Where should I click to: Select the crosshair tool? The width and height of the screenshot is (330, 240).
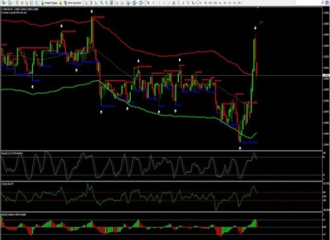tap(154, 3)
